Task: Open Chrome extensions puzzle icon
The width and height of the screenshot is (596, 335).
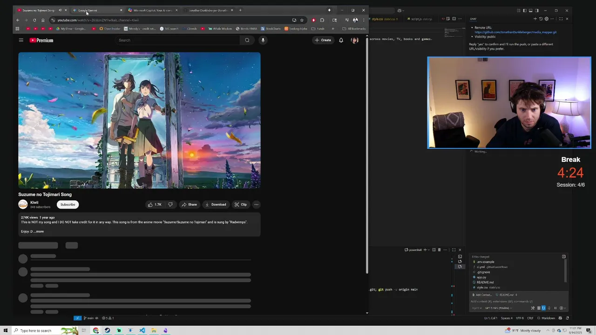Action: click(x=322, y=20)
